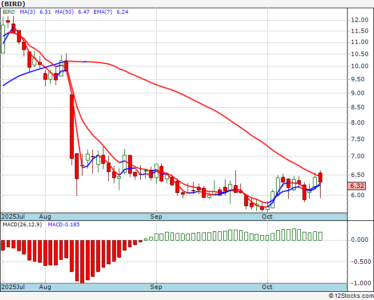Click Oct on the MACD panel axis
The image size is (374, 300).
click(267, 287)
